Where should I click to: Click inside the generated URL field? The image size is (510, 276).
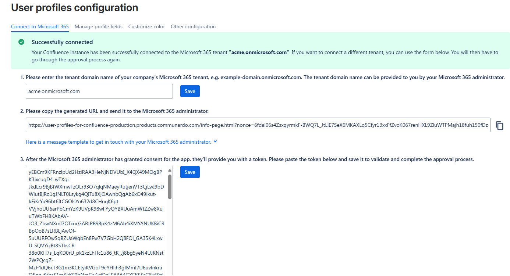coord(258,125)
